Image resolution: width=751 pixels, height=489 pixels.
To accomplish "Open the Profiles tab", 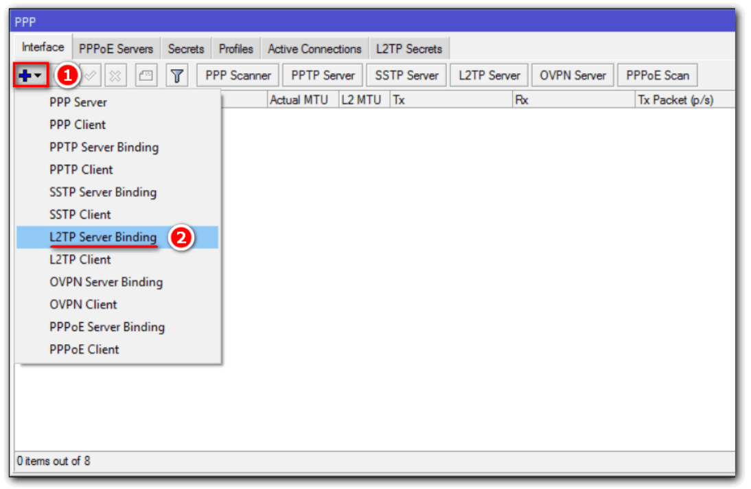I will (x=235, y=49).
